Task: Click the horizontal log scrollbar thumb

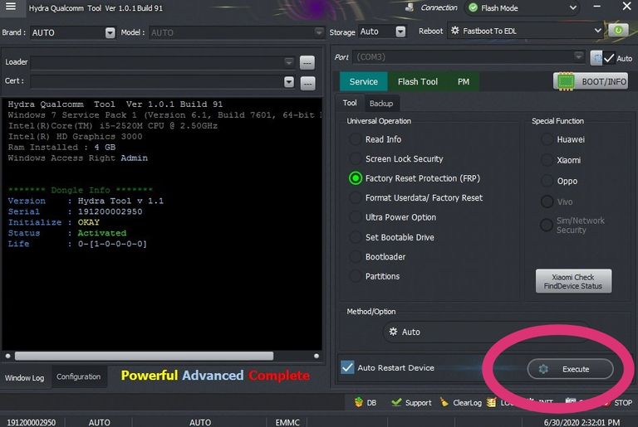Action: pos(144,356)
